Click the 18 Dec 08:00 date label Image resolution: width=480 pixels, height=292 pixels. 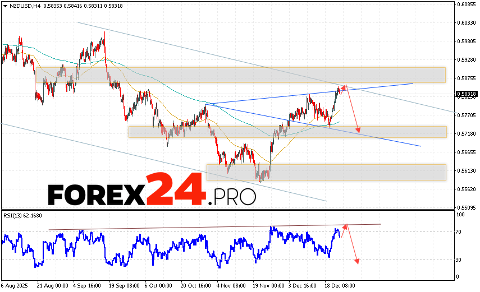pyautogui.click(x=339, y=285)
